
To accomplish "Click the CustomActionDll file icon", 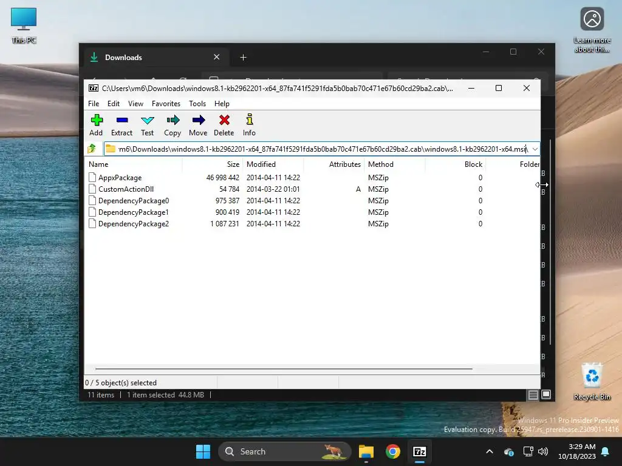I will point(92,189).
